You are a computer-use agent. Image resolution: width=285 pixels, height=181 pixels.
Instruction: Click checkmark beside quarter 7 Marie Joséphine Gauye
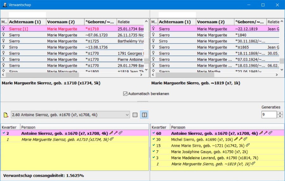tap(154, 152)
